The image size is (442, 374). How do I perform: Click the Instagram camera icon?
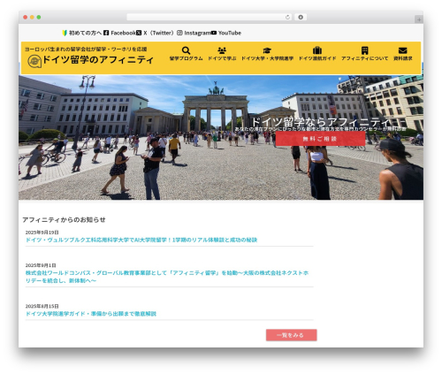click(x=179, y=33)
